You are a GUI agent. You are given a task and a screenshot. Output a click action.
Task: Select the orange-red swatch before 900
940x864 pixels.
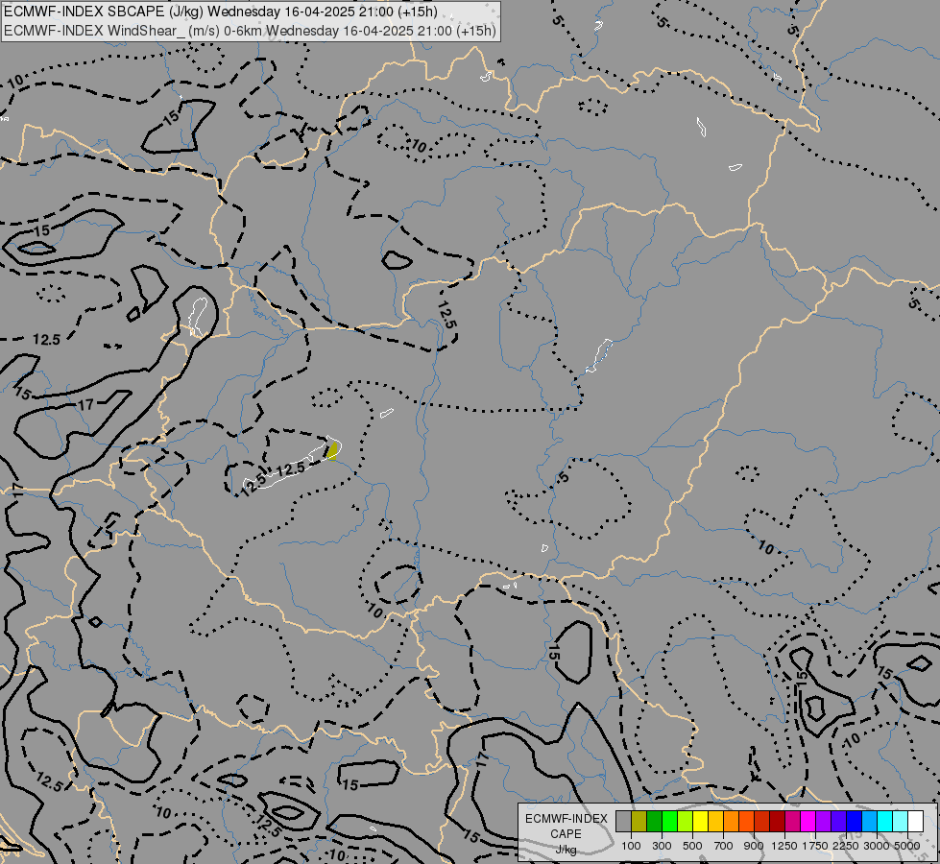click(746, 821)
